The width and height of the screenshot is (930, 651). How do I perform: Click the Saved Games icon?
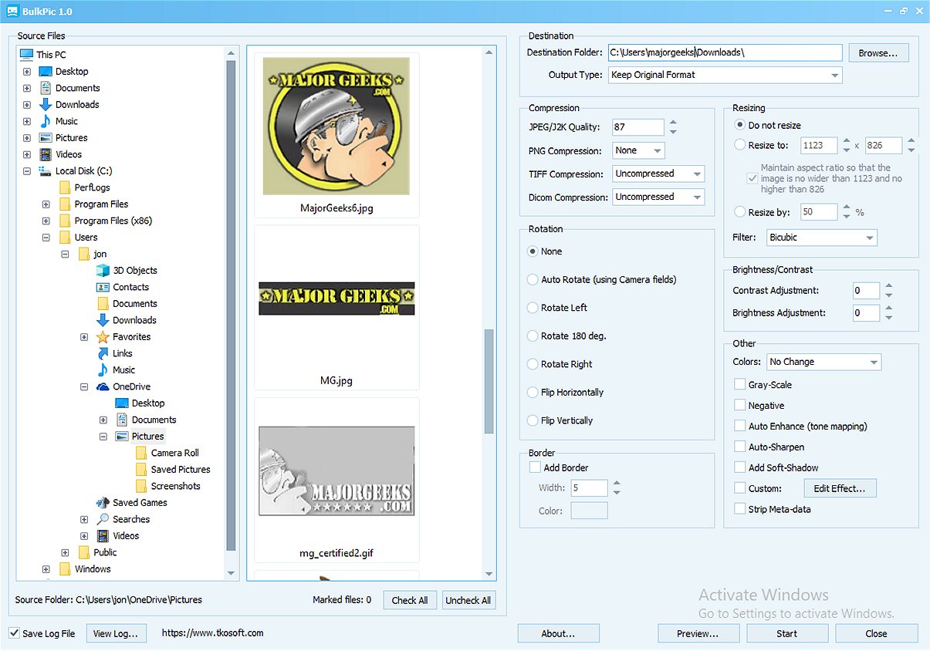pos(103,502)
